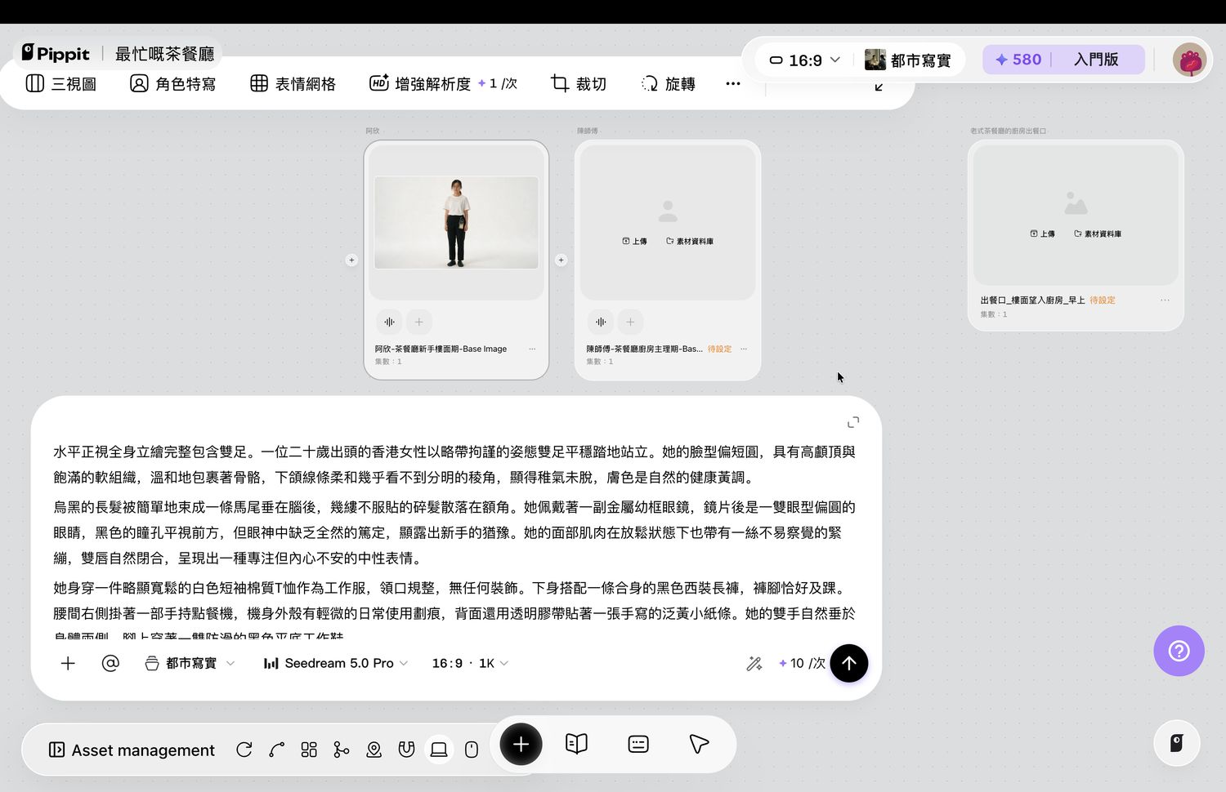Open the 16:9 aspect ratio dropdown in header
The height and width of the screenshot is (792, 1226).
pyautogui.click(x=805, y=60)
